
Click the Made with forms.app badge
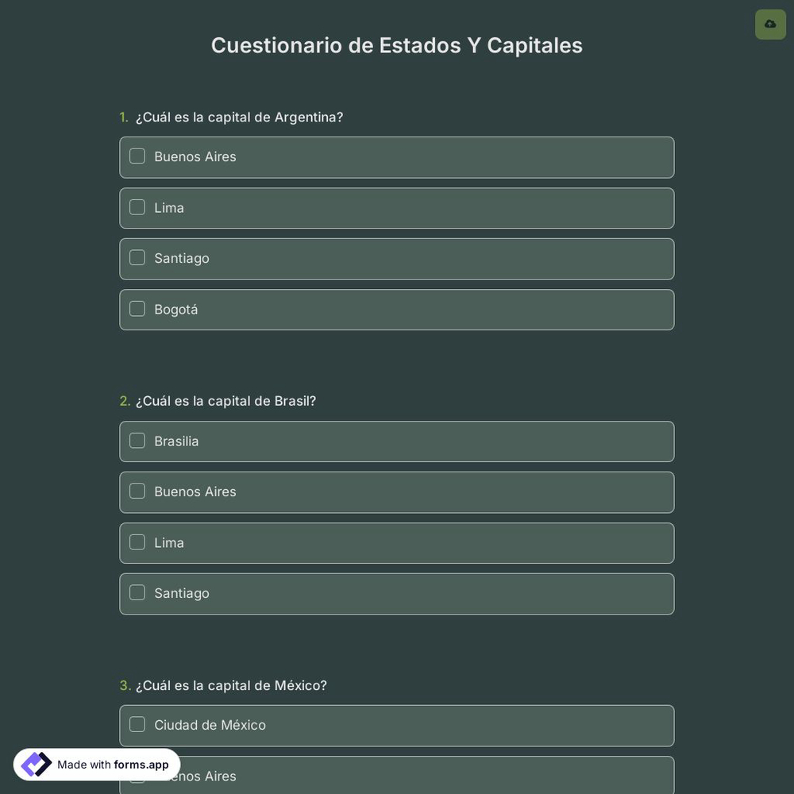pyautogui.click(x=97, y=764)
